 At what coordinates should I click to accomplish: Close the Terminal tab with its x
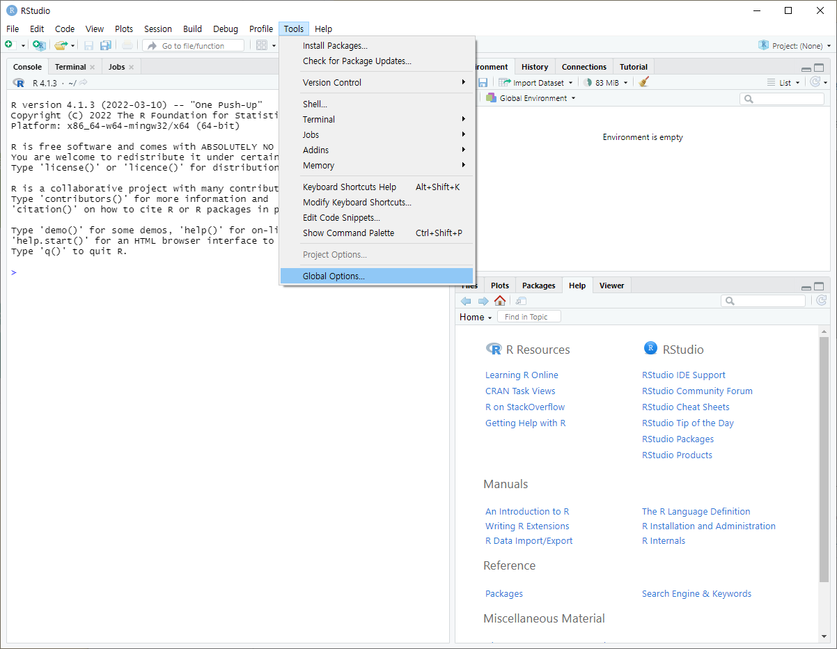tap(92, 67)
